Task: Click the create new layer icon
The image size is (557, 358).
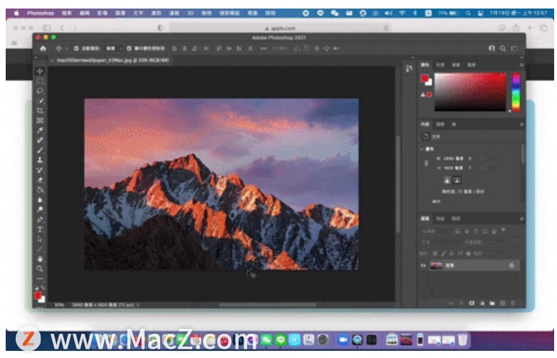Action: point(502,303)
